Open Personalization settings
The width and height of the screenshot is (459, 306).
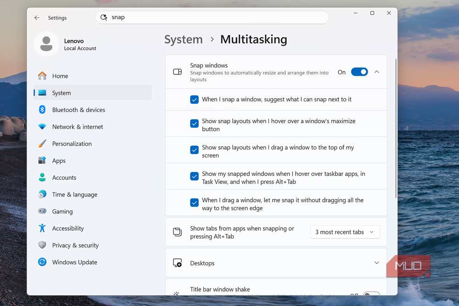(x=93, y=144)
